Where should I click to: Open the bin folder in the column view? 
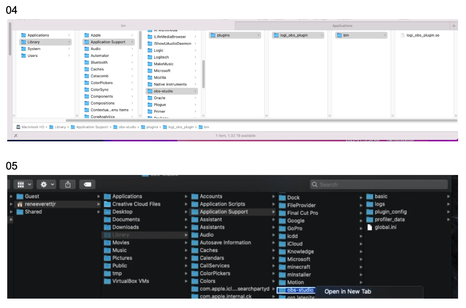coord(361,35)
